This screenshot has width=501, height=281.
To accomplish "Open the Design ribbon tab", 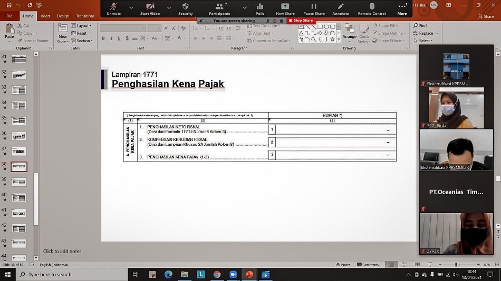I will point(63,16).
